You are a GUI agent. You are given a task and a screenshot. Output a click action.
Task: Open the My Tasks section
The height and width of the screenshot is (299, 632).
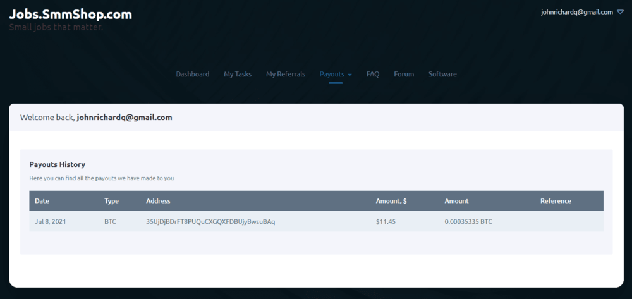(238, 74)
